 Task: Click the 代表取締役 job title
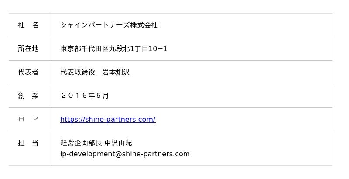point(78,72)
